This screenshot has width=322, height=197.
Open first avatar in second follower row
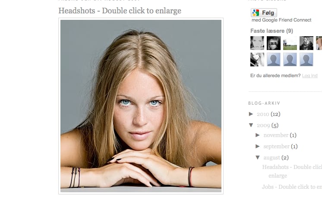(257, 59)
